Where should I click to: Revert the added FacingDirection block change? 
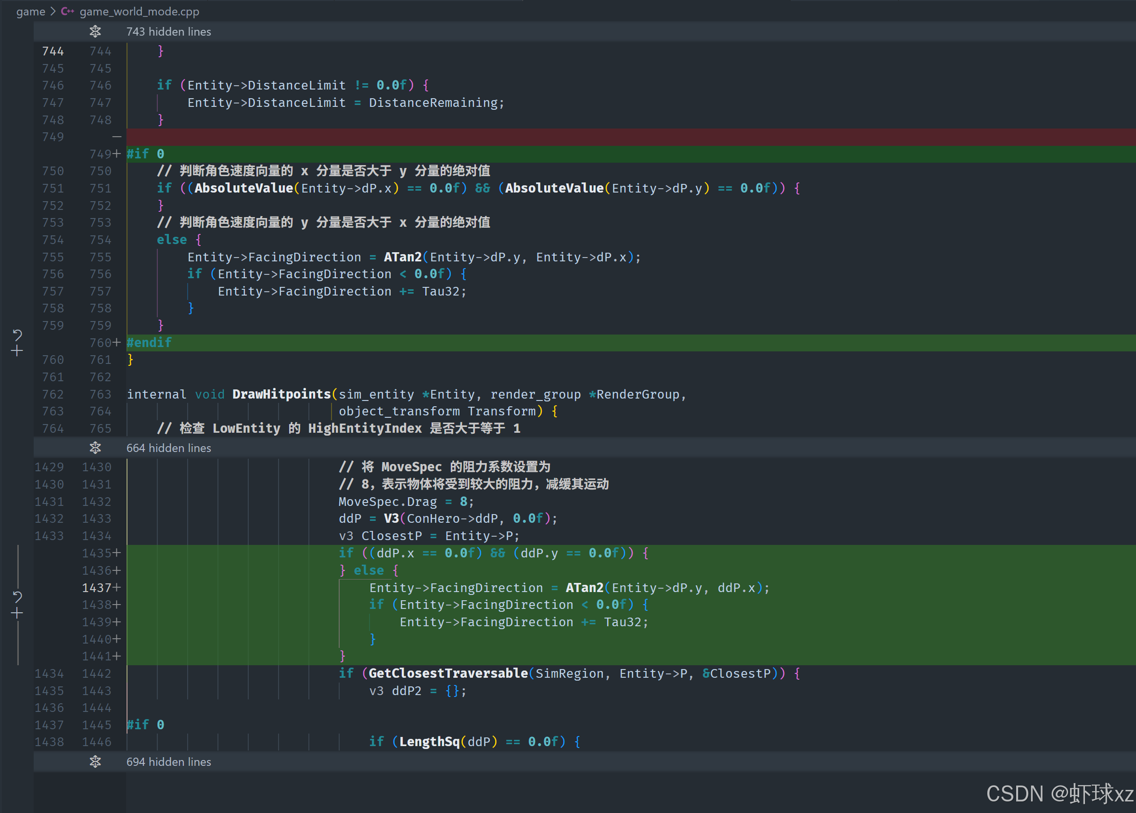click(17, 597)
